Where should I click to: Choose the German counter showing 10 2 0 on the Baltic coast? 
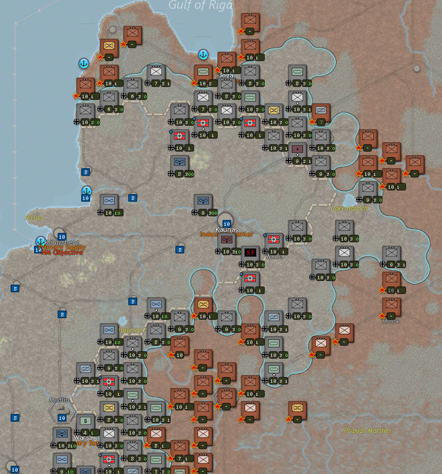point(85,111)
